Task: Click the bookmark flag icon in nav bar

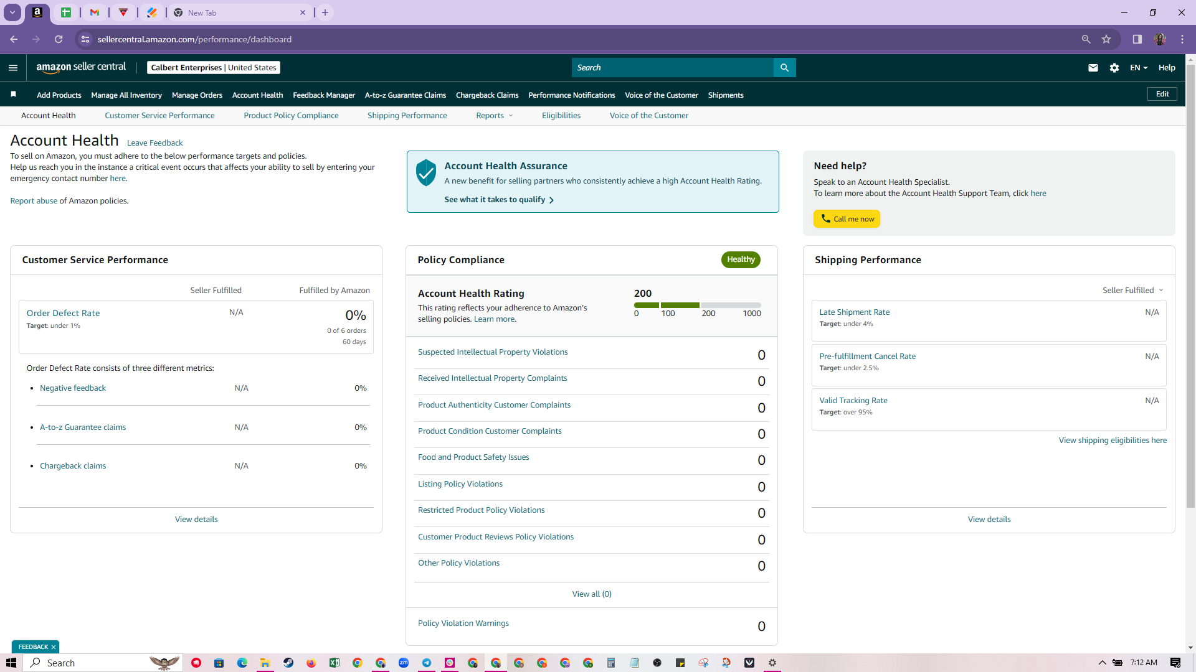Action: [x=13, y=95]
